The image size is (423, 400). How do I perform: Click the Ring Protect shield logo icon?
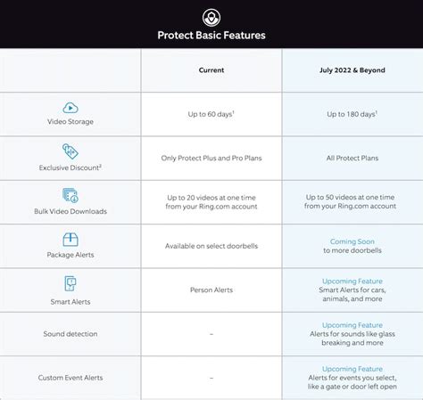[211, 18]
